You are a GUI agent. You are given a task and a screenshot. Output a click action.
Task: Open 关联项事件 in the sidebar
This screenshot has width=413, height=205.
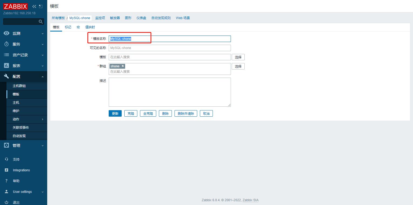pos(27,128)
